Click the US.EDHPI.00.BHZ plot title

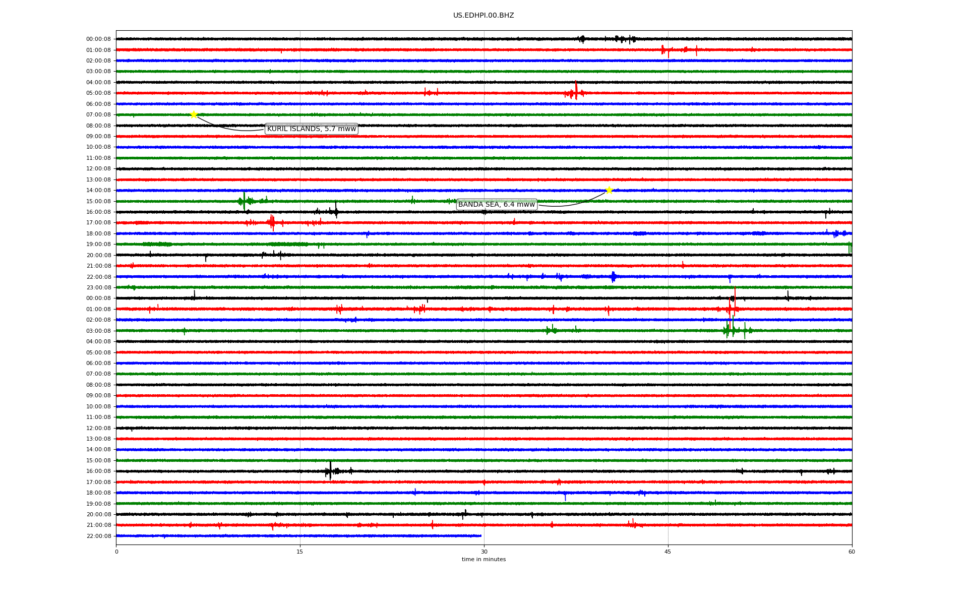(x=483, y=16)
